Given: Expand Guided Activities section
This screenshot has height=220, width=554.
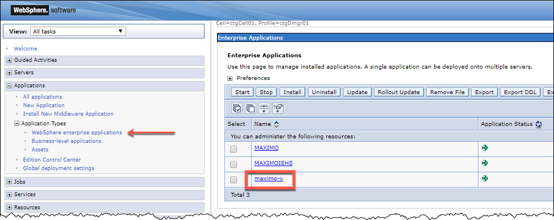Looking at the screenshot, I should click(10, 60).
